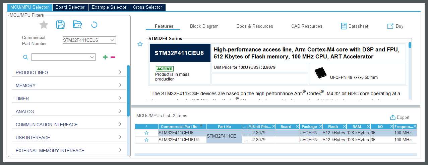Expand PRODUCT INFO filter section
Screen dimensions: 428x165
coord(69,72)
